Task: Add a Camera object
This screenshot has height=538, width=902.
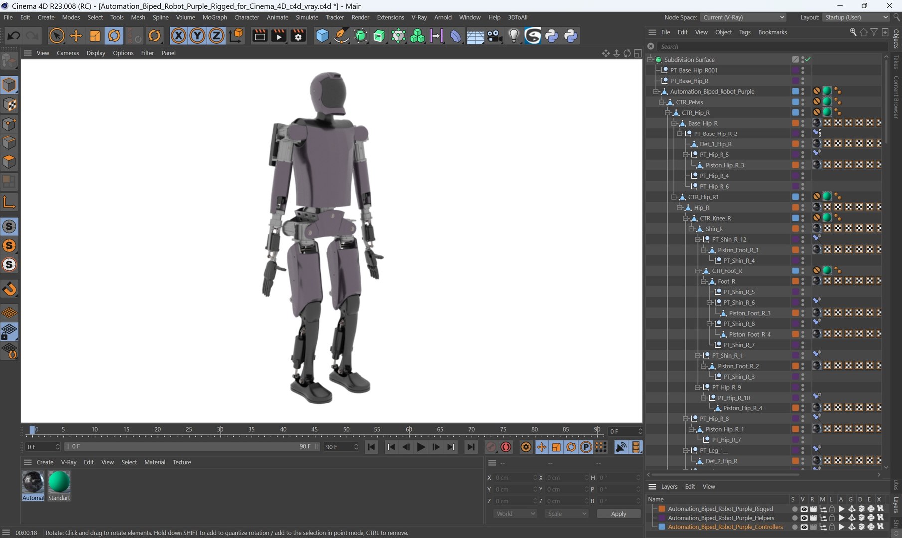Action: coord(494,36)
